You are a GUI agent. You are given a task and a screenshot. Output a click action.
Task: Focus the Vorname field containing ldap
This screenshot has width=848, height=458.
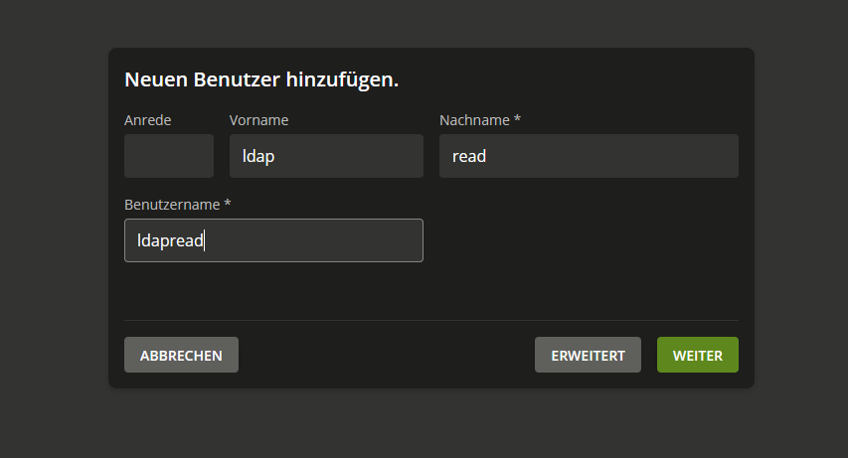(x=325, y=156)
